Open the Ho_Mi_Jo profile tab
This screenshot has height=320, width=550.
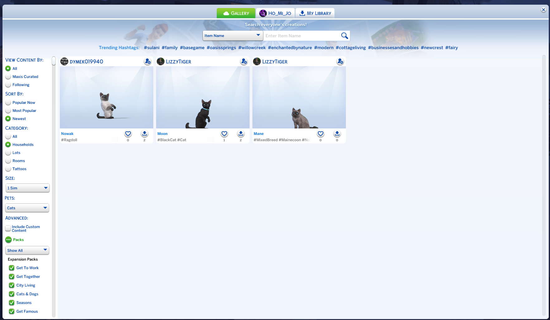click(275, 13)
